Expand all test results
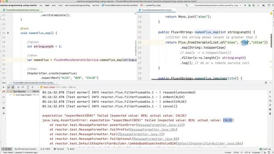 [28, 87]
